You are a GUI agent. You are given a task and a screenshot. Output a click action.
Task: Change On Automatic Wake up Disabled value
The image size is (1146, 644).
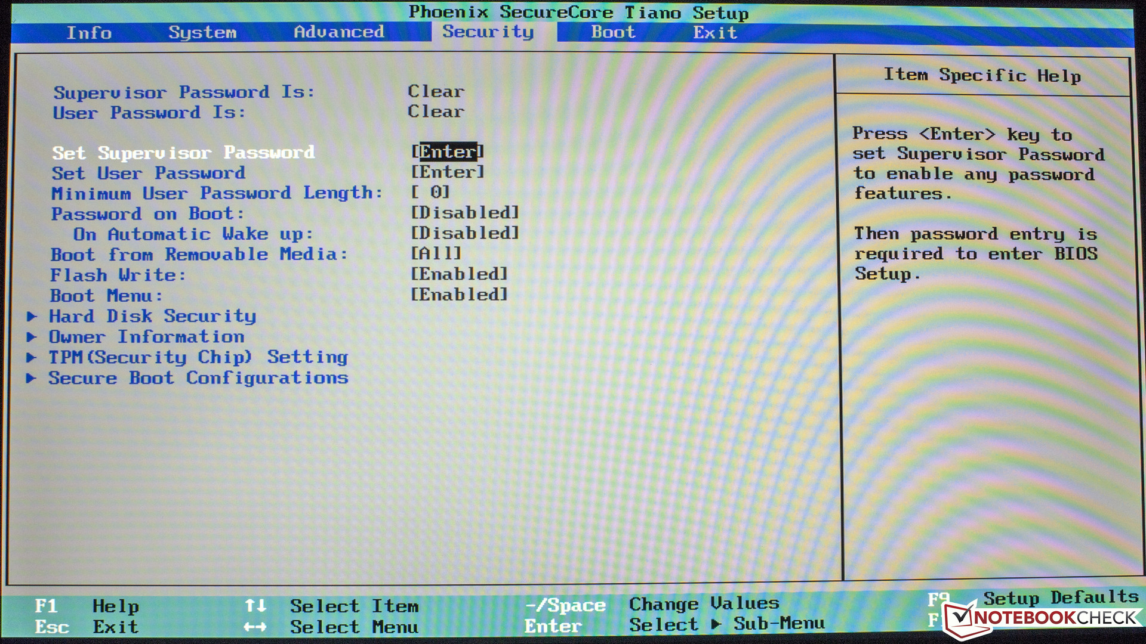(x=464, y=233)
